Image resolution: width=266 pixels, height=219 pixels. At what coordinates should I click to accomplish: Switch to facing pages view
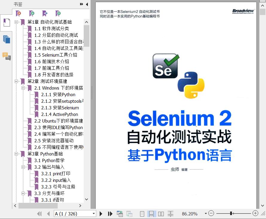[x=161, y=214]
